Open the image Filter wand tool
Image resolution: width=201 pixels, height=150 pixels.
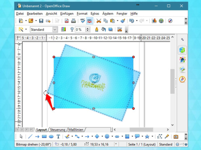pyautogui.click(x=21, y=29)
